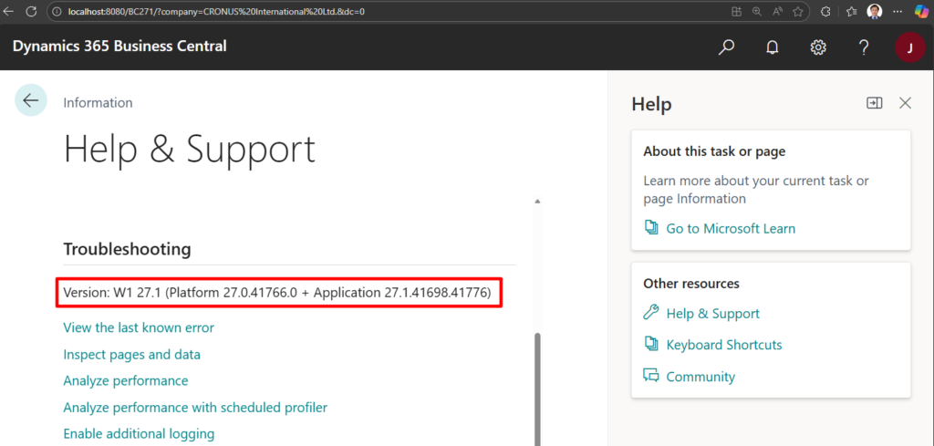Click Go to Microsoft Learn link
934x446 pixels.
(x=730, y=228)
